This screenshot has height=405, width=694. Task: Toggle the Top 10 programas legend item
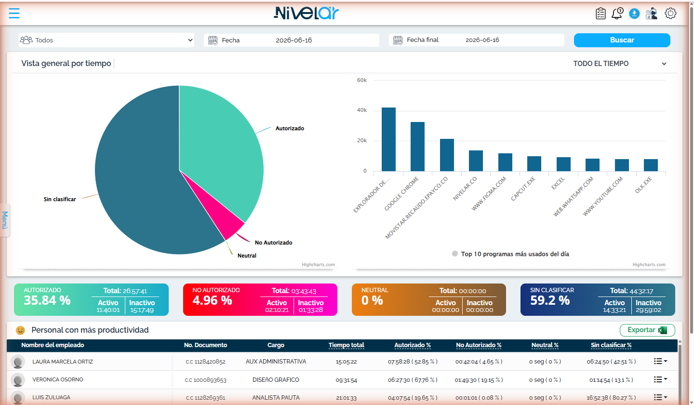pos(510,254)
